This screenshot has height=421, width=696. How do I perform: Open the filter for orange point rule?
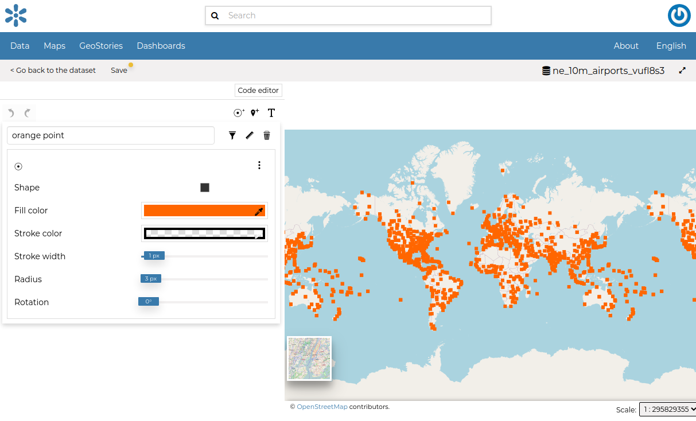(232, 135)
